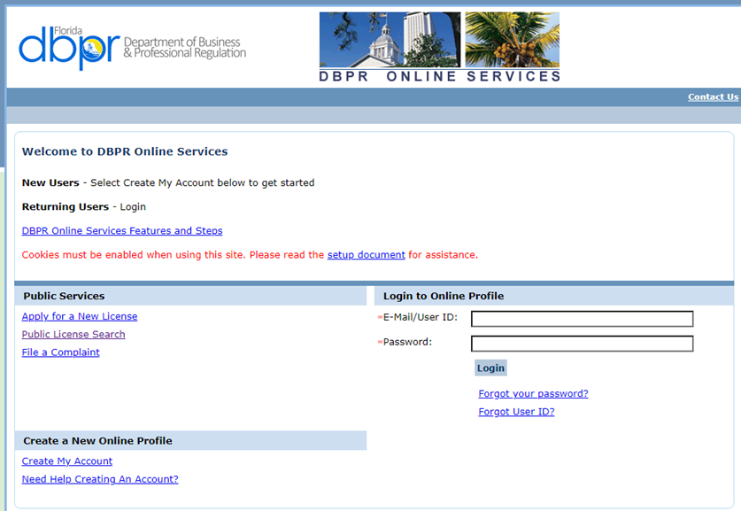Image resolution: width=741 pixels, height=511 pixels.
Task: Click the New Users instruction text
Action: (x=167, y=183)
